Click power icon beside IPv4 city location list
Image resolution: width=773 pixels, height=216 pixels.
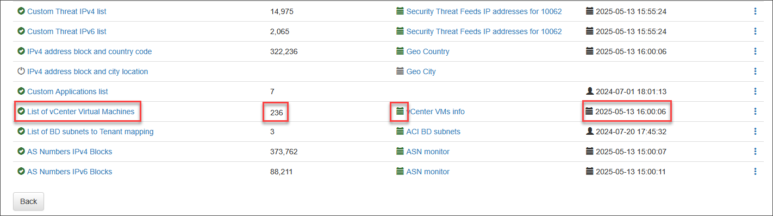[x=21, y=71]
